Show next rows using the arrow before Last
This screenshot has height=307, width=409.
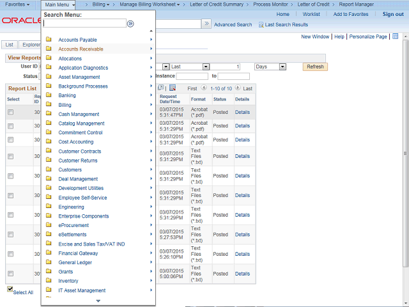click(238, 88)
